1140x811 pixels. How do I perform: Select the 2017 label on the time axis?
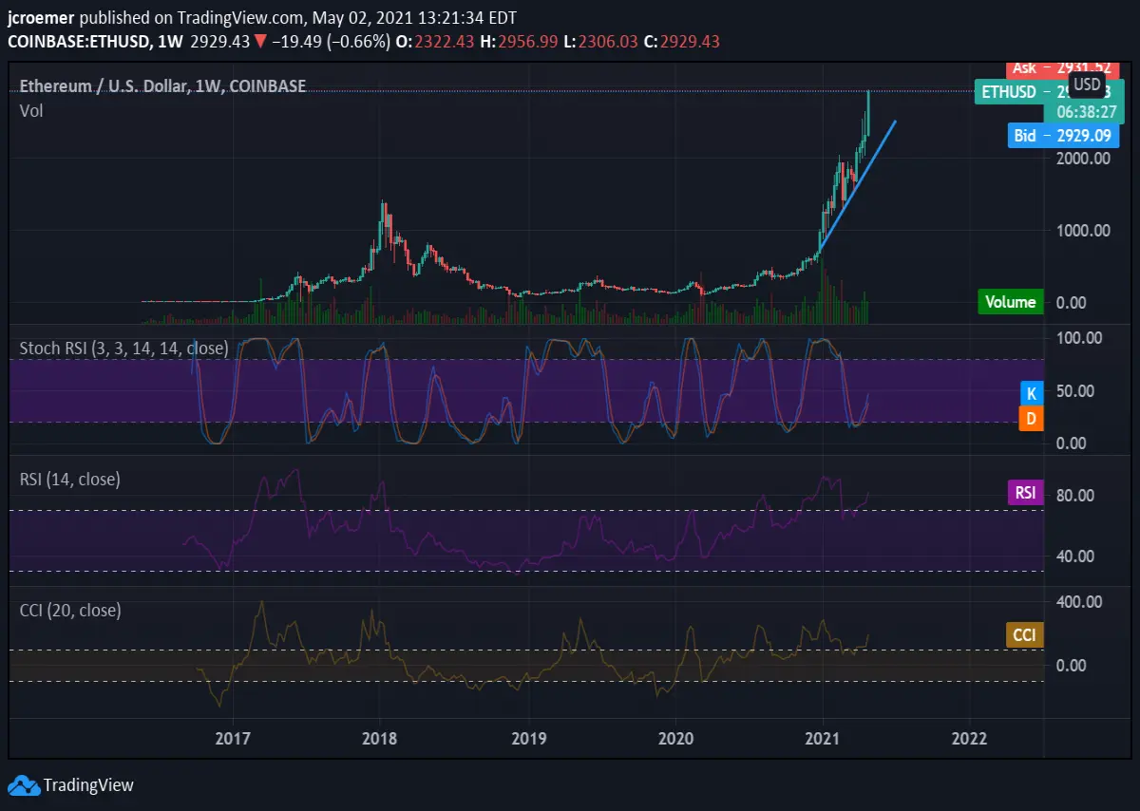pyautogui.click(x=233, y=738)
